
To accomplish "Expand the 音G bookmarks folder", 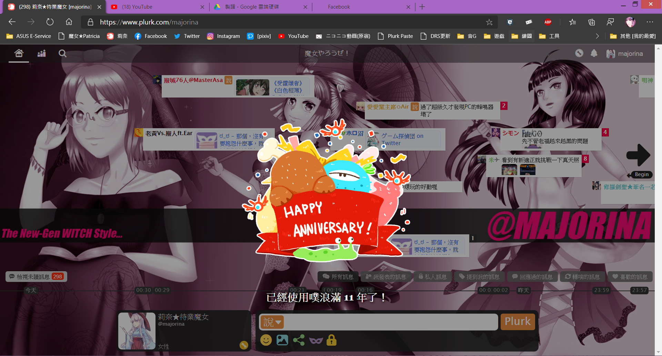I will (x=467, y=36).
